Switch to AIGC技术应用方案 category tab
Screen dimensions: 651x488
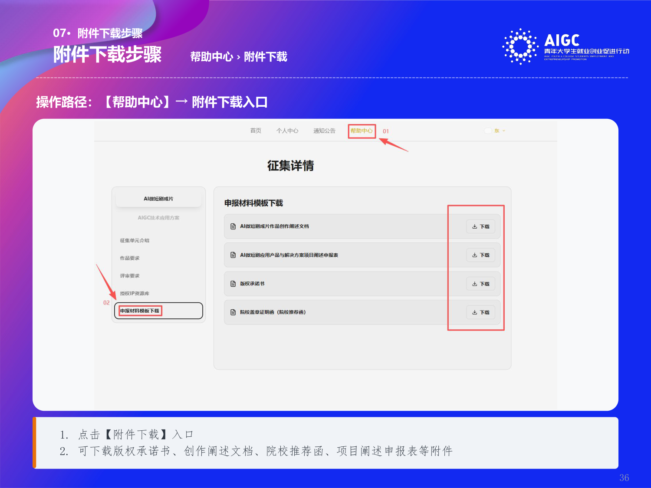(x=158, y=218)
